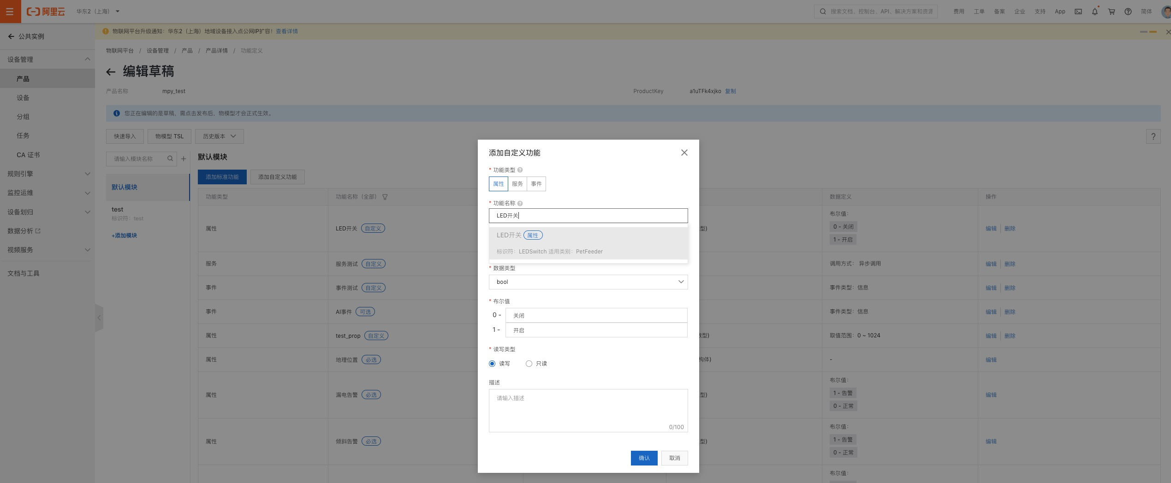Open 任务 in the sidebar
The width and height of the screenshot is (1171, 483).
click(48, 135)
